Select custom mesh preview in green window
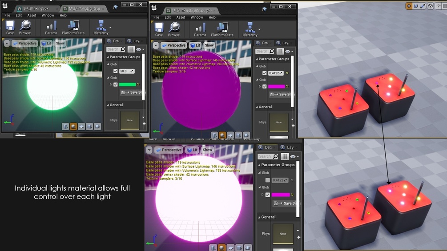The image size is (447, 251). click(97, 126)
